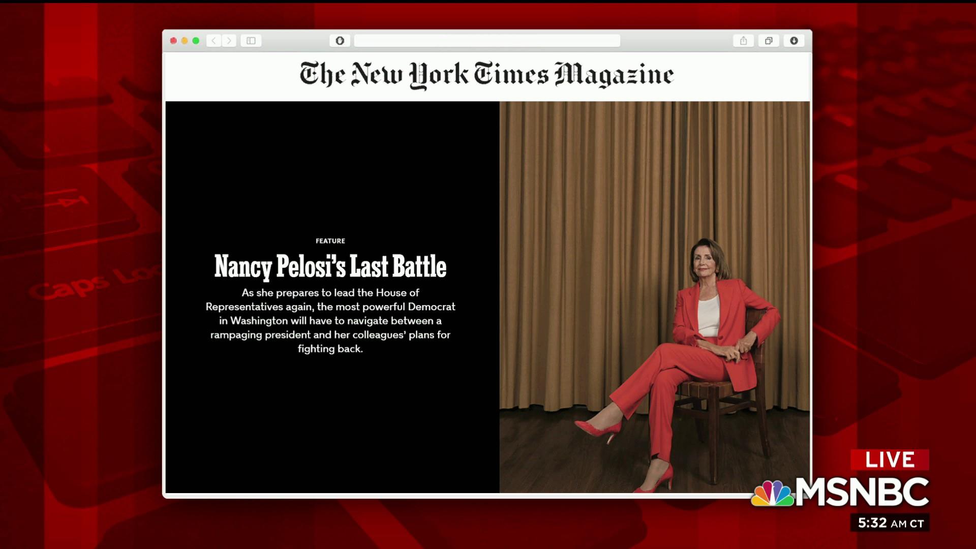976x549 pixels.
Task: Click the browser back arrow button
Action: pyautogui.click(x=214, y=41)
